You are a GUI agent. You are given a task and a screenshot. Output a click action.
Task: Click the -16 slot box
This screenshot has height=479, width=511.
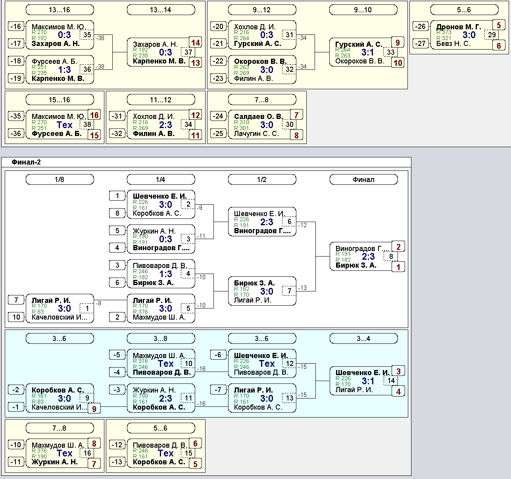(16, 27)
